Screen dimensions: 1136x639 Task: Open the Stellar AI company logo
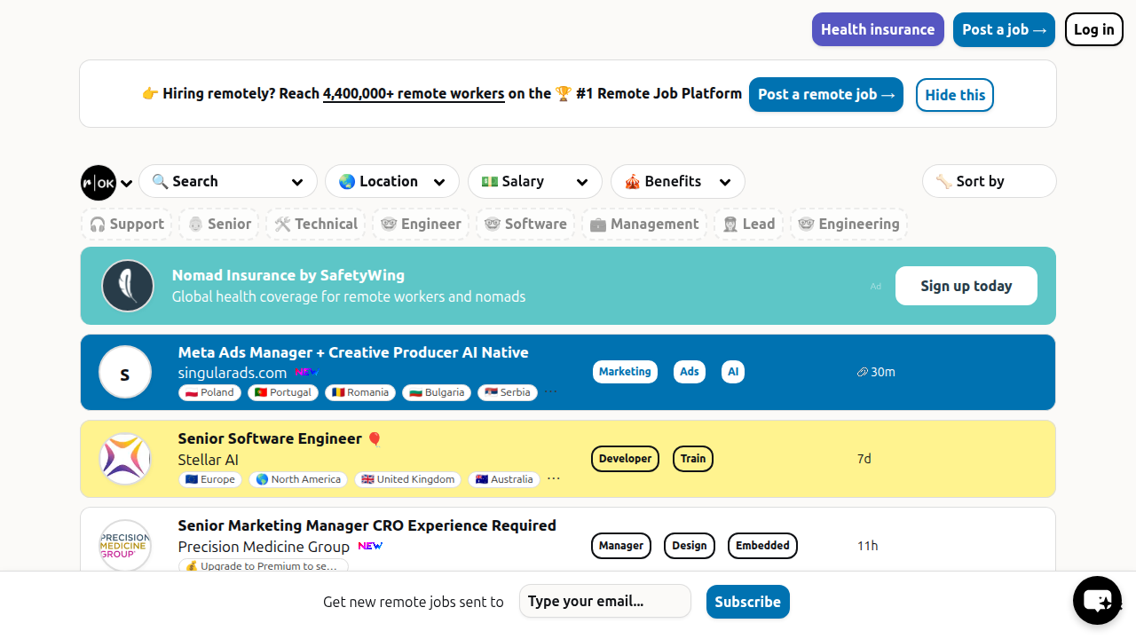[x=125, y=459]
